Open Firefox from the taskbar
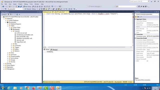The height and width of the screenshot is (90, 160). 33,88
